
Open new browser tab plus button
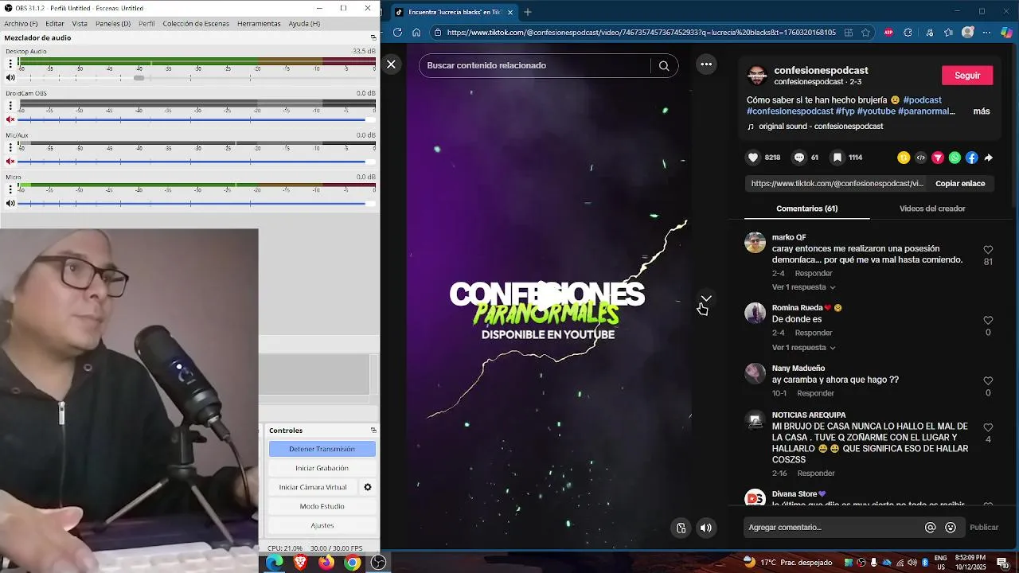tap(527, 12)
